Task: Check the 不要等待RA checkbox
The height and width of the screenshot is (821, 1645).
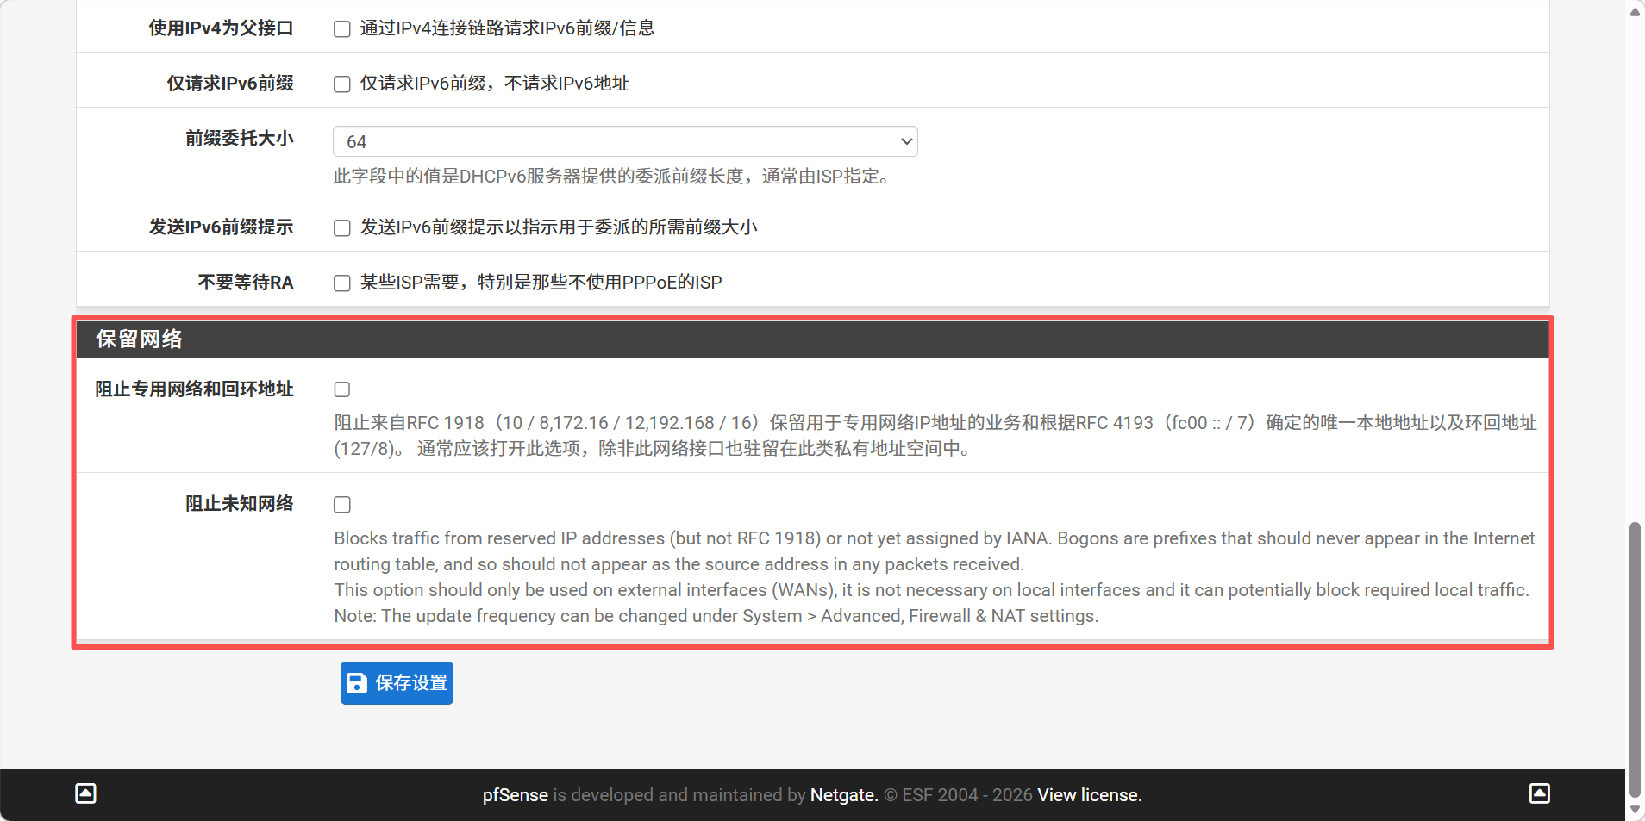Action: (x=342, y=283)
